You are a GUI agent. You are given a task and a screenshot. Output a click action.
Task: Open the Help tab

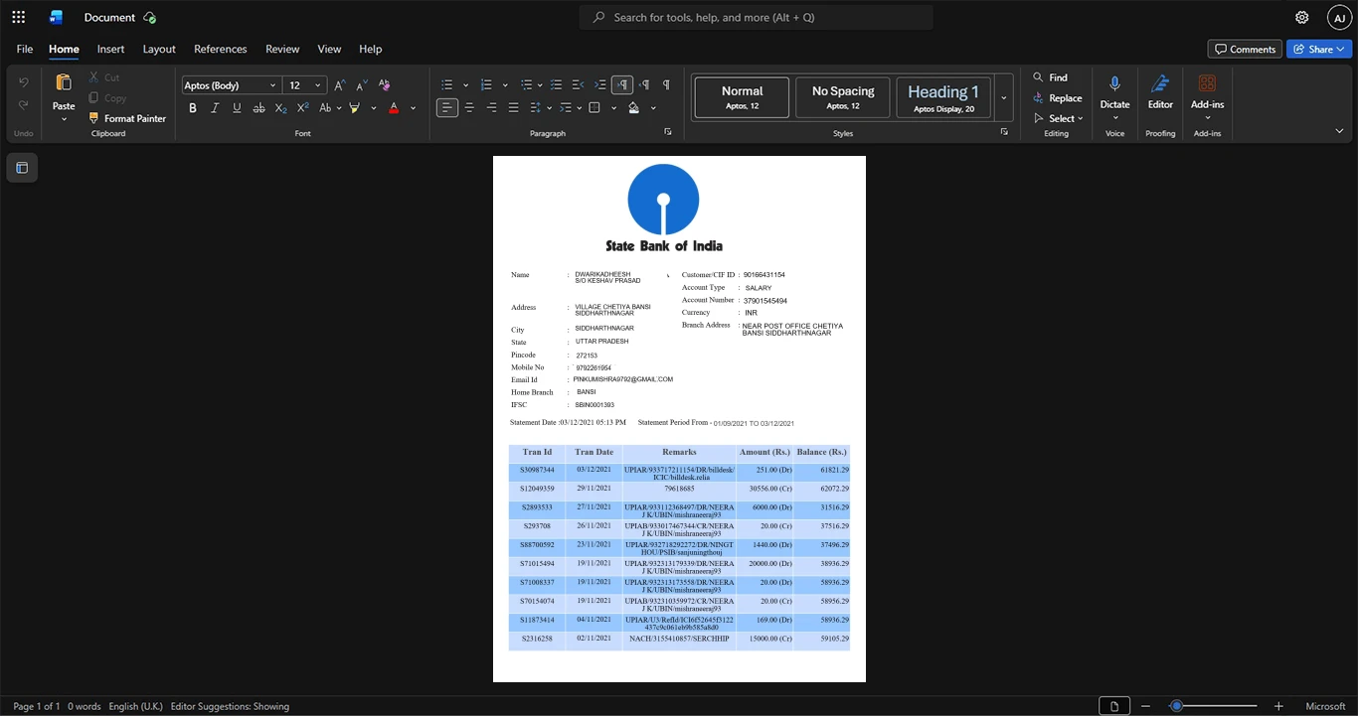(370, 49)
